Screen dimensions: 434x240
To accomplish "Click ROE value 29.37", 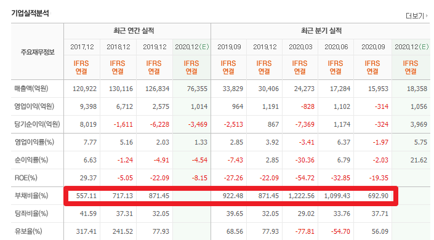I will coord(88,178).
